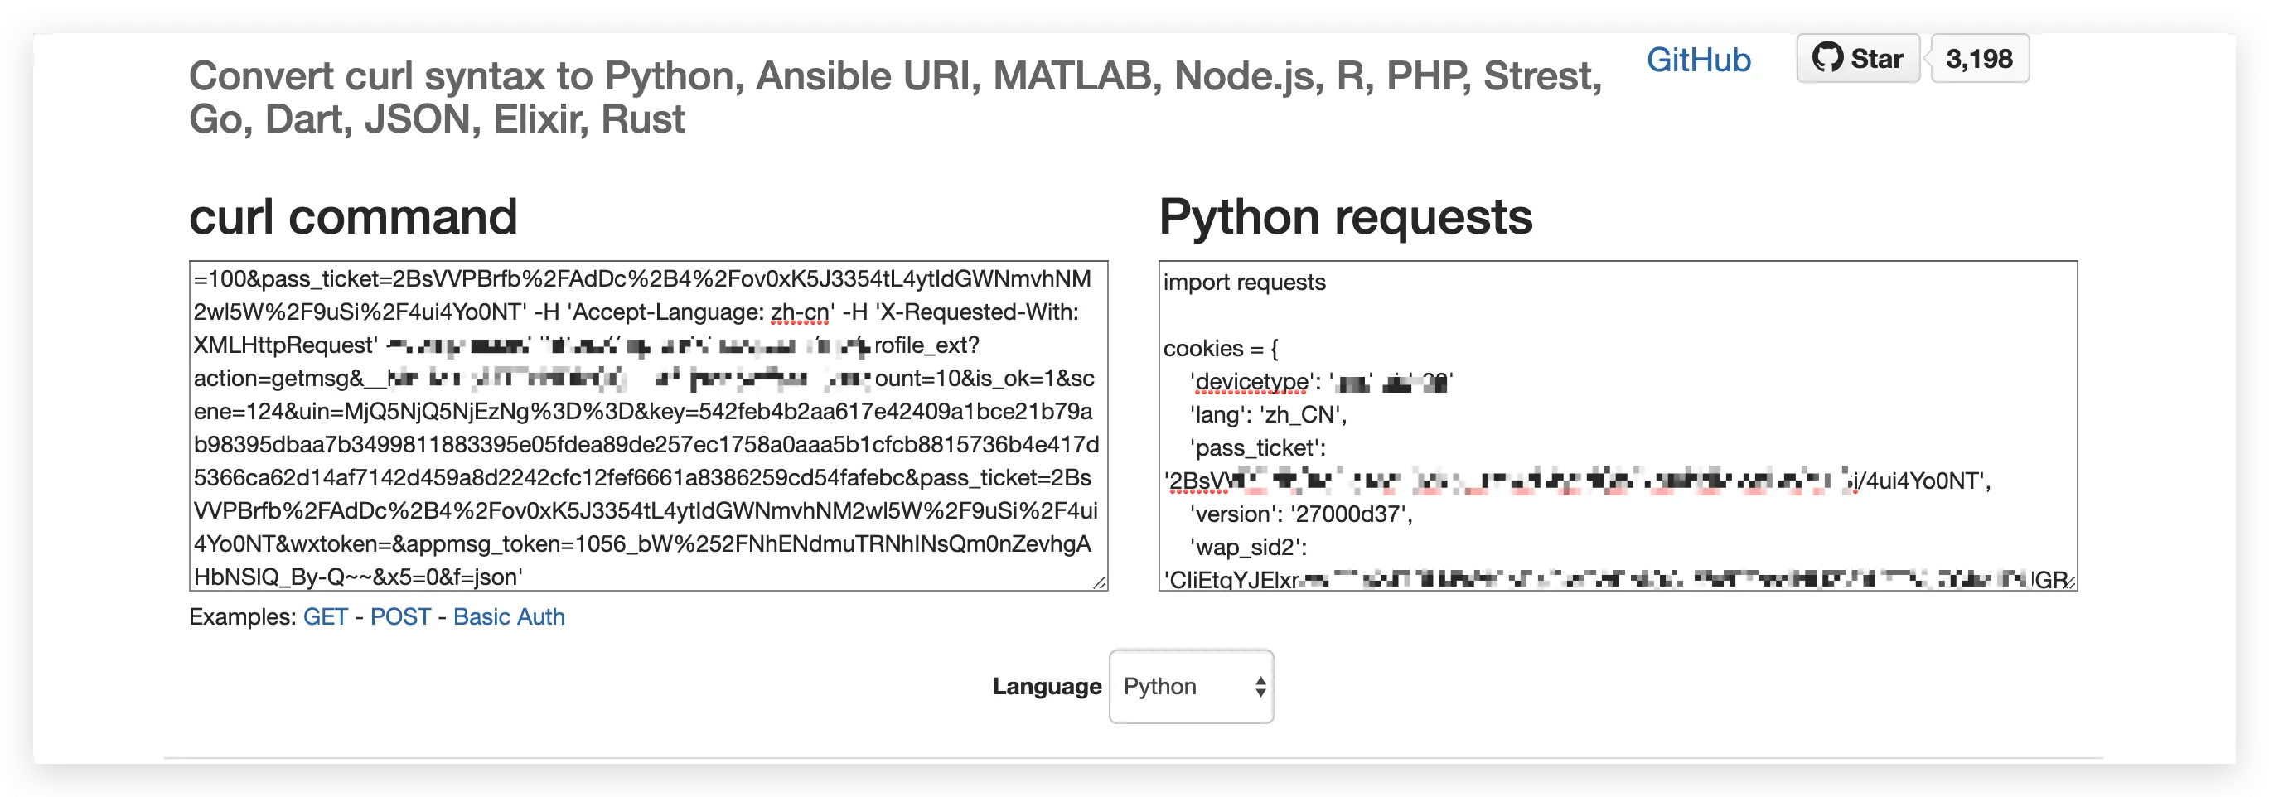2269x797 pixels.
Task: Click the 'Python requests' heading
Action: pos(1345,216)
